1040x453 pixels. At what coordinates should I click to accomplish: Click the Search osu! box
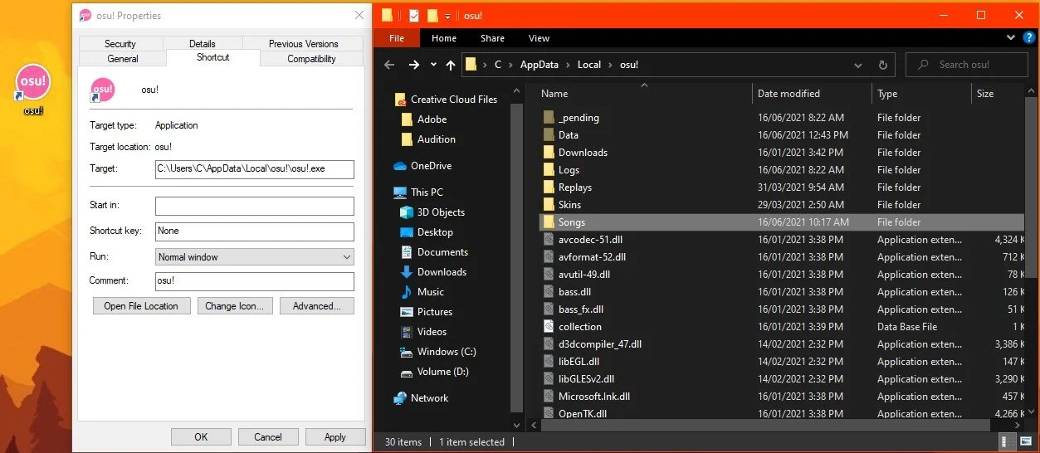coord(967,64)
